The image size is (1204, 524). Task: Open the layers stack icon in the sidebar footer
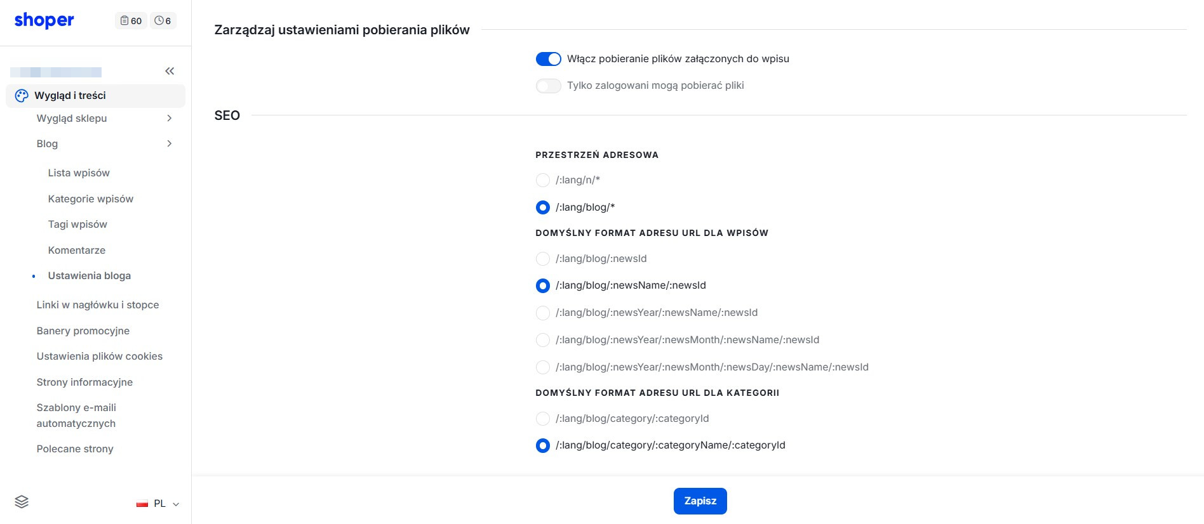click(x=22, y=502)
